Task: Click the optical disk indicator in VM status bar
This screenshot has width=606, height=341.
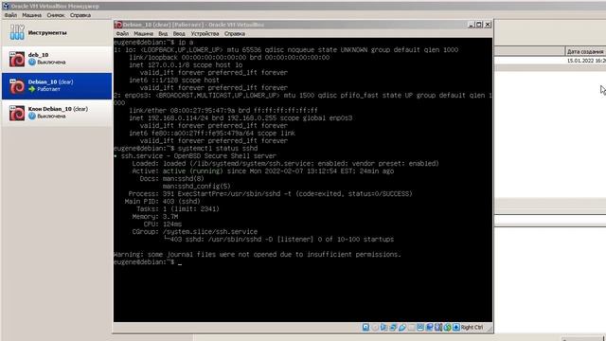Action: (375, 327)
